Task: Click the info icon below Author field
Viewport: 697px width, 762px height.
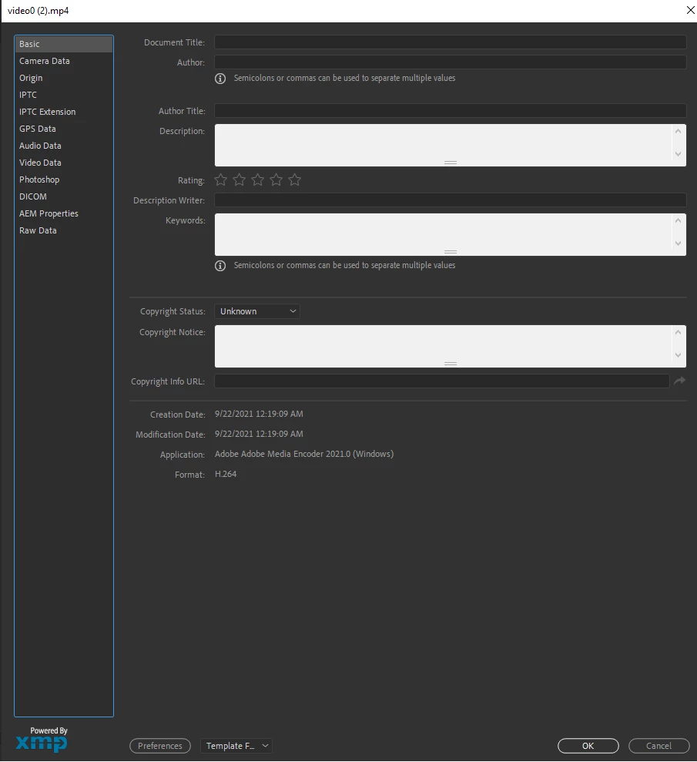Action: click(x=220, y=79)
